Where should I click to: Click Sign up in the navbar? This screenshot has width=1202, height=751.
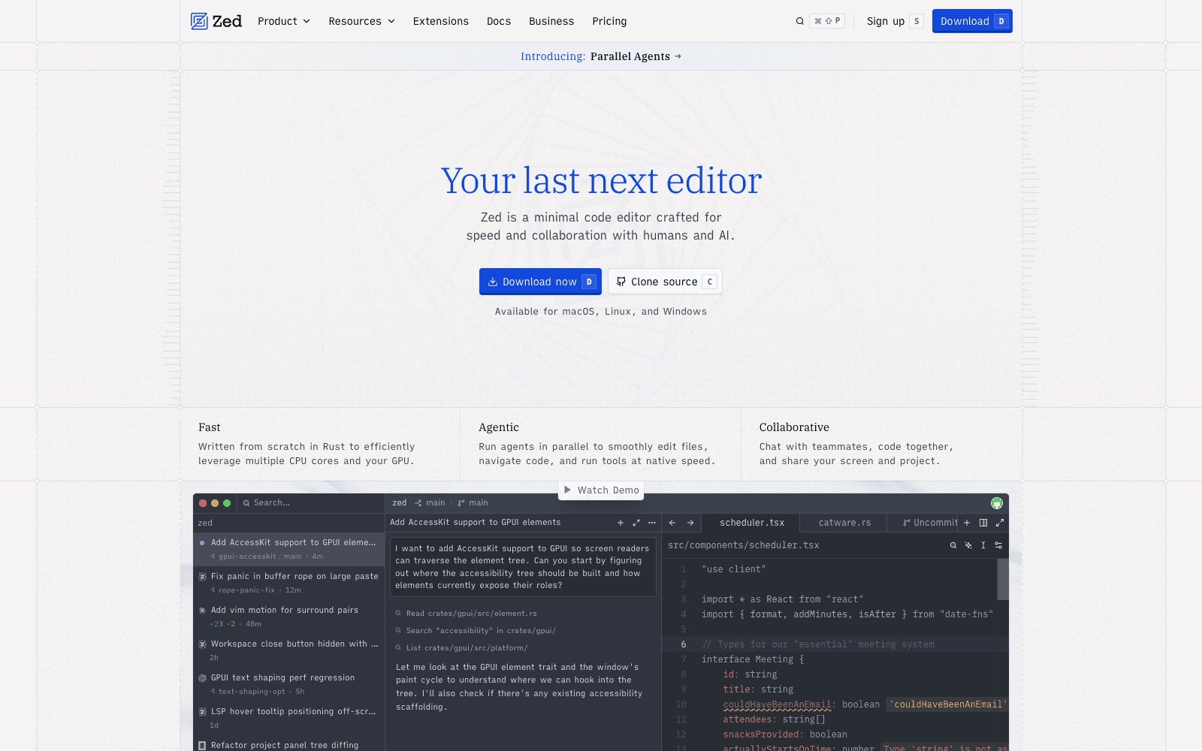pos(895,21)
